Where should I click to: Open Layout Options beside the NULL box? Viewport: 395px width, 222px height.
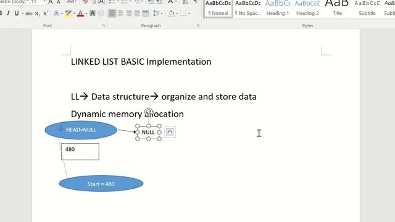(170, 132)
